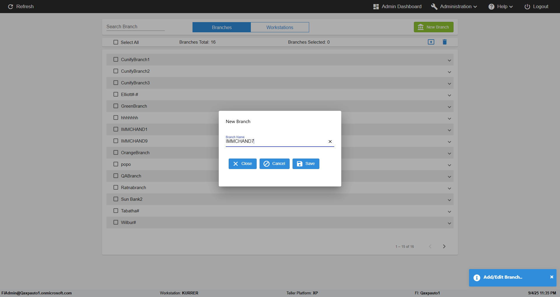Select the Branches tab
560x297 pixels.
point(222,27)
